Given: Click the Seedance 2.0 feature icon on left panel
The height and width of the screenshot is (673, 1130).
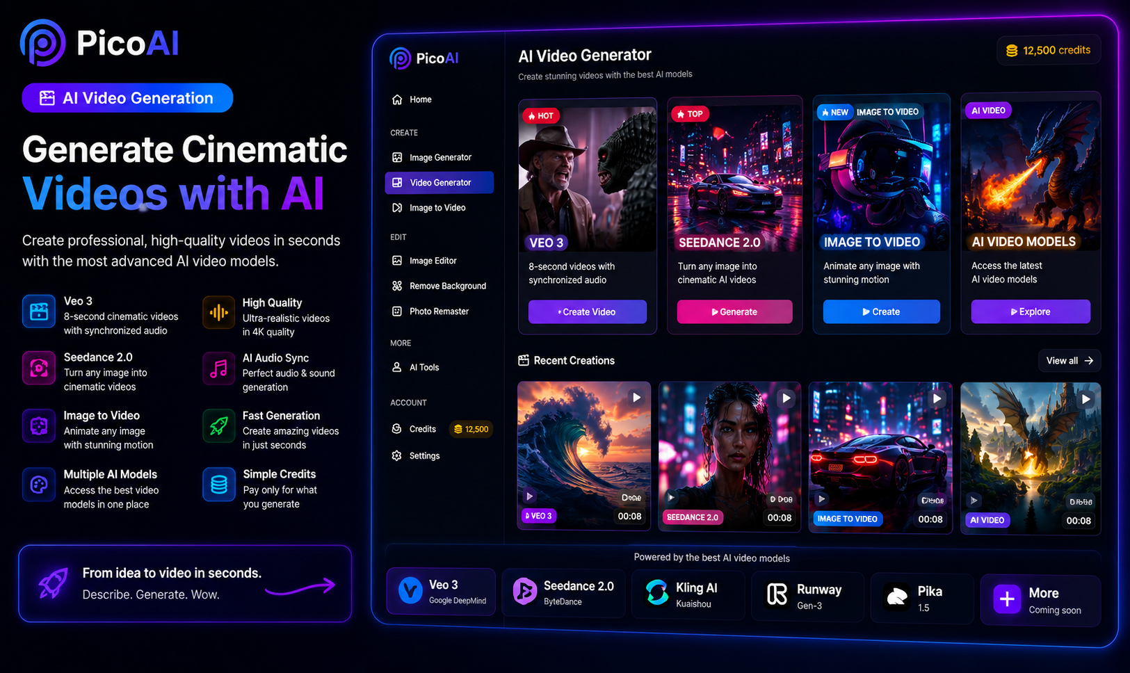Looking at the screenshot, I should (39, 368).
